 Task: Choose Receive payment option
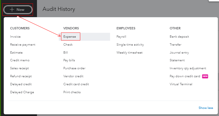(x=23, y=45)
